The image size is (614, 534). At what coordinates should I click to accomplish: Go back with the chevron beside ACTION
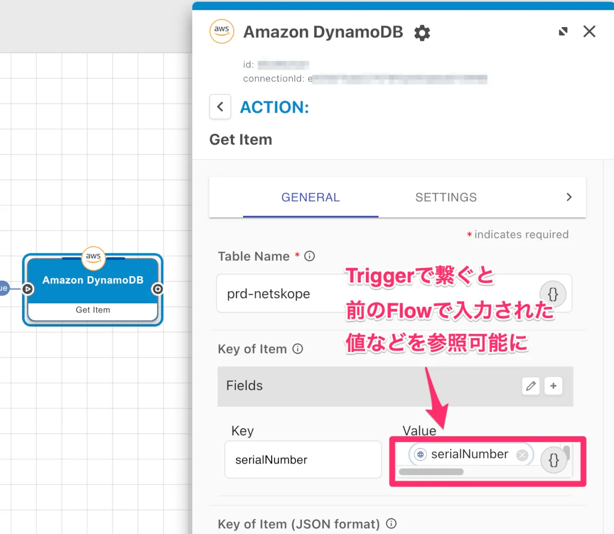220,106
